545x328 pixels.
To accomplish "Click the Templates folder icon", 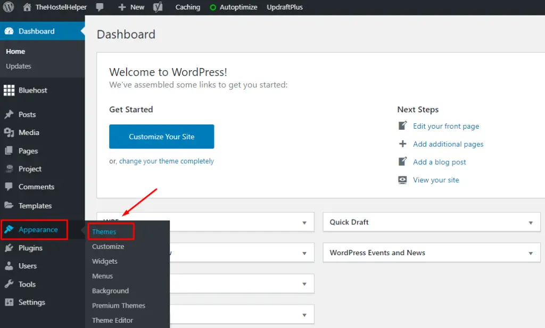I will [9, 205].
